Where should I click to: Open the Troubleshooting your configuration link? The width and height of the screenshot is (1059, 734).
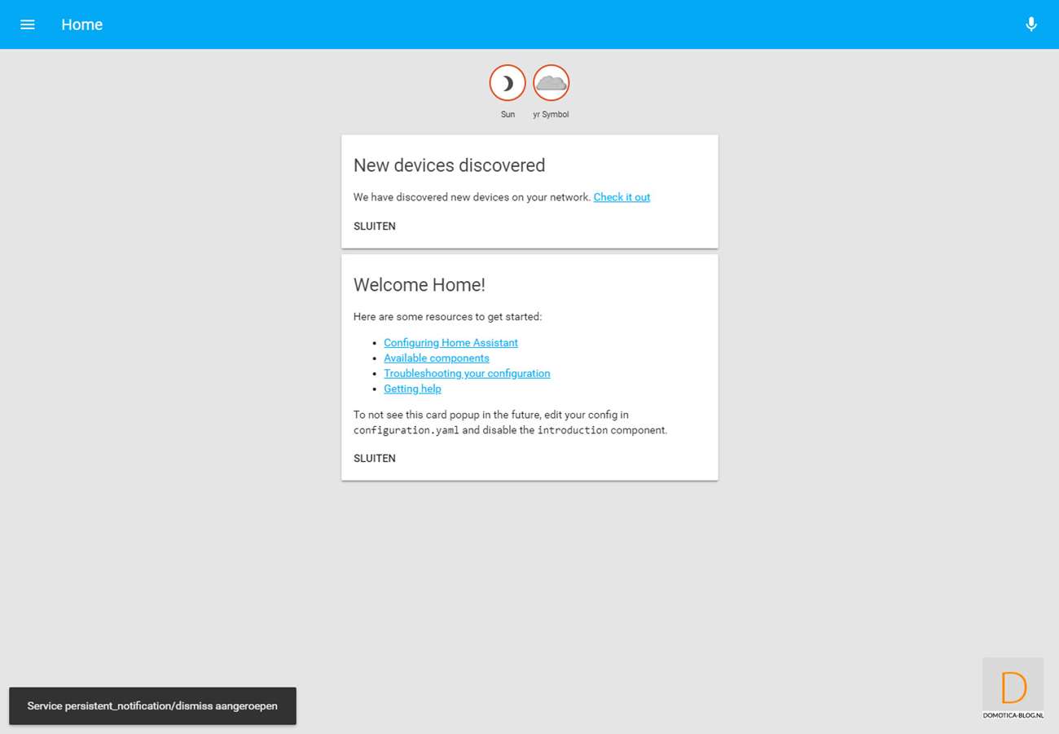pos(467,374)
